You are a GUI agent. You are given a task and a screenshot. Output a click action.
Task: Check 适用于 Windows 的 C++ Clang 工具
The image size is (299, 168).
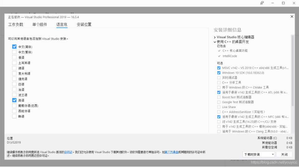point(219,131)
